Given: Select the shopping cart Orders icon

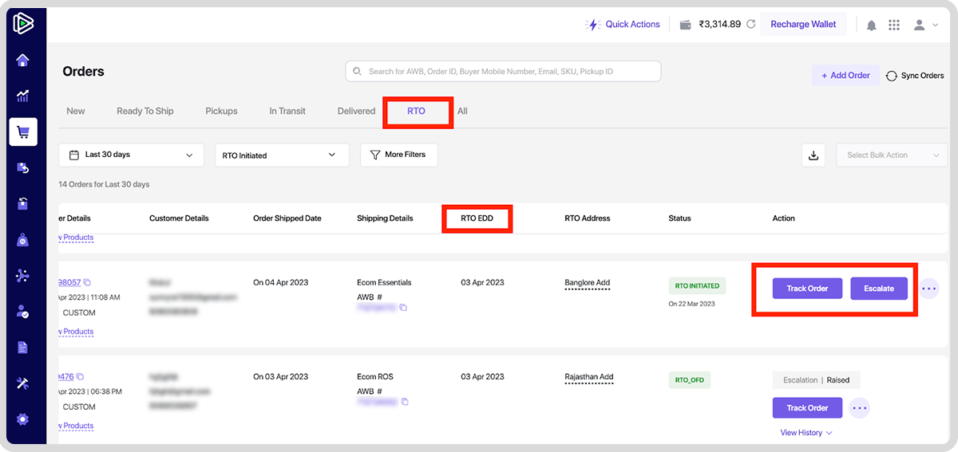Looking at the screenshot, I should coord(22,132).
